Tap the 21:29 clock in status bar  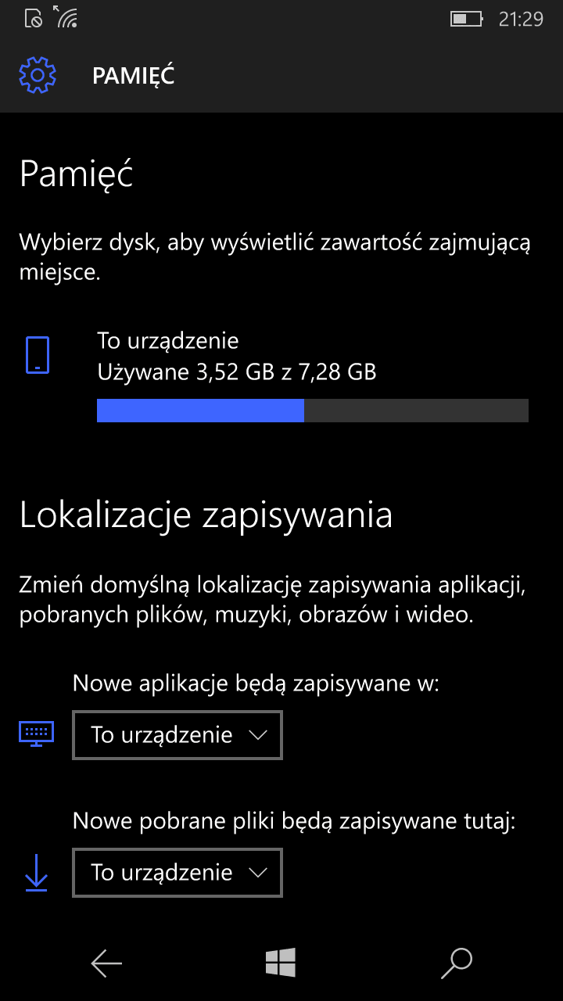(x=521, y=19)
